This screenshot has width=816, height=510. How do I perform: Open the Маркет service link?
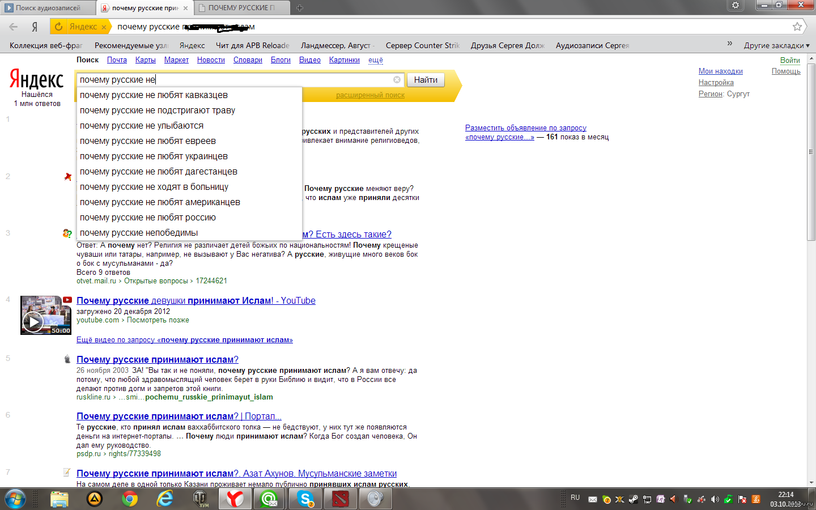[x=176, y=60]
